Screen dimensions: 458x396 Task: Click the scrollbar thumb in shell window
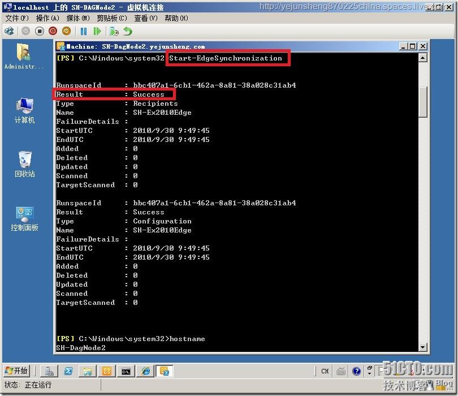(x=422, y=101)
